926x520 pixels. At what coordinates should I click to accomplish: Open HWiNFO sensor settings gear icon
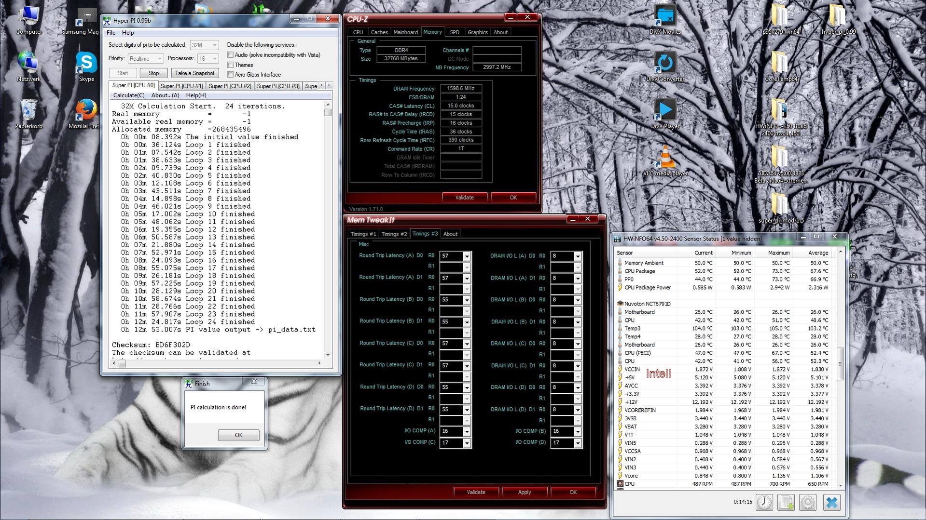[x=808, y=502]
